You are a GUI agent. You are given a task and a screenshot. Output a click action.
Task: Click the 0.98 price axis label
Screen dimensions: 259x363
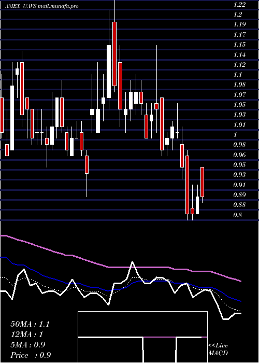[x=239, y=145]
